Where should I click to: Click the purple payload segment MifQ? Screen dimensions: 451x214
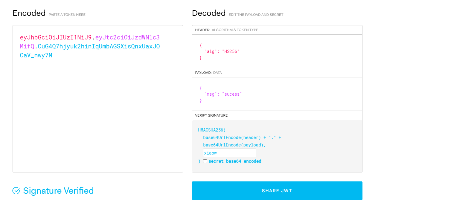point(27,46)
